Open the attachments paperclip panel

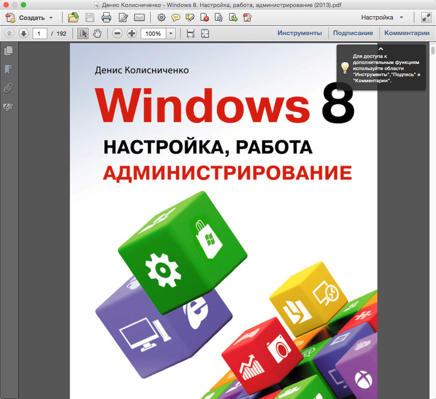point(8,88)
